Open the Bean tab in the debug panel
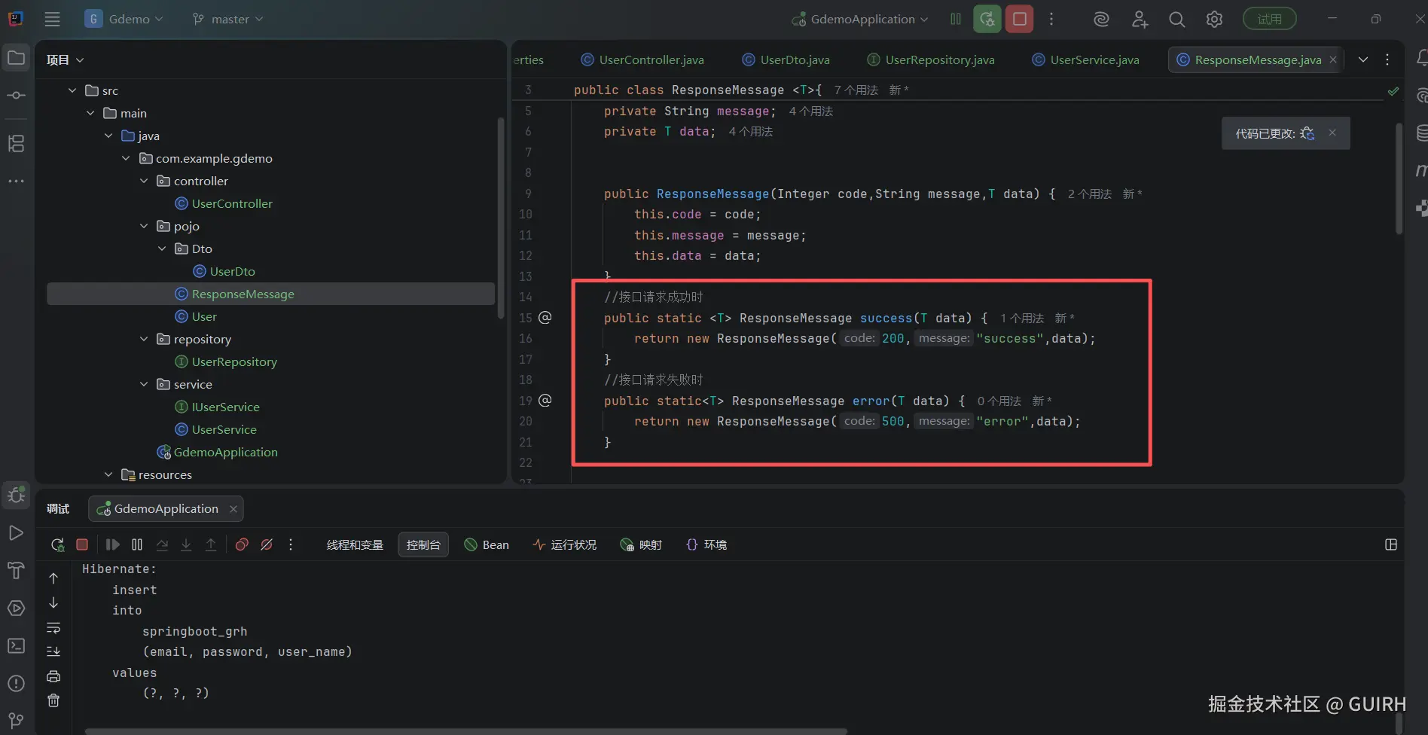Viewport: 1428px width, 735px height. tap(487, 544)
